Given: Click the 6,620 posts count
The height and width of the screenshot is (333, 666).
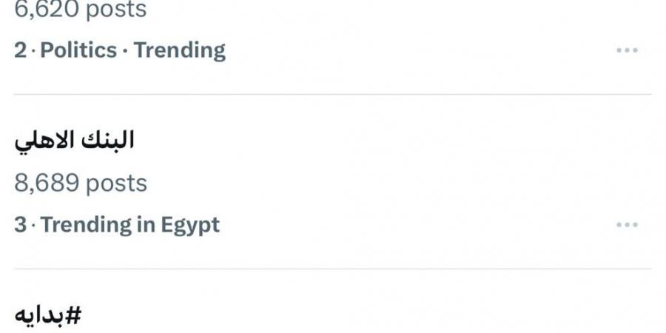Looking at the screenshot, I should pos(81,10).
